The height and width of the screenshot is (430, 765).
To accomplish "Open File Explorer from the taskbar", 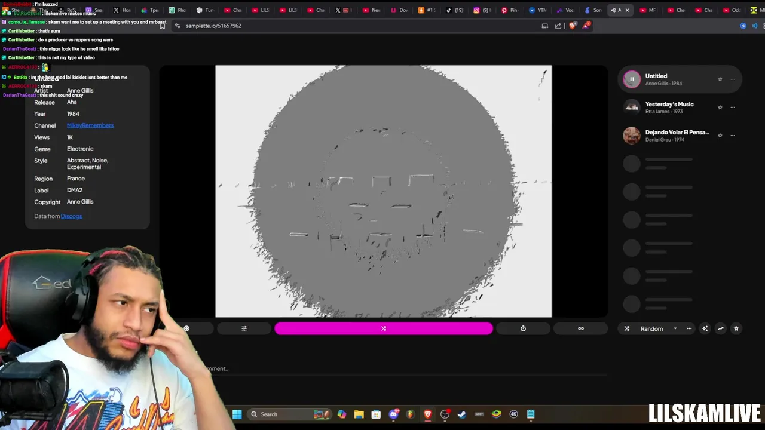I will click(359, 414).
